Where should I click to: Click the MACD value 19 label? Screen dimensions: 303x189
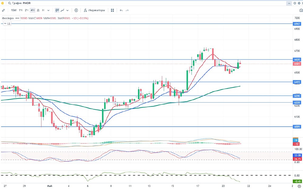296,140
